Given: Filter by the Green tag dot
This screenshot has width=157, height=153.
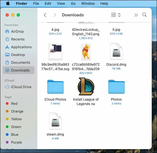Looking at the screenshot, I should point(7,127).
